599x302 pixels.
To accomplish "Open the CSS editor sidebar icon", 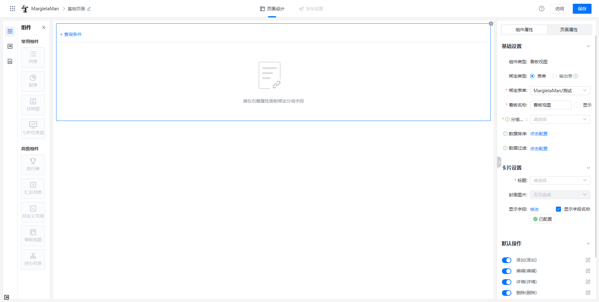I will (10, 61).
